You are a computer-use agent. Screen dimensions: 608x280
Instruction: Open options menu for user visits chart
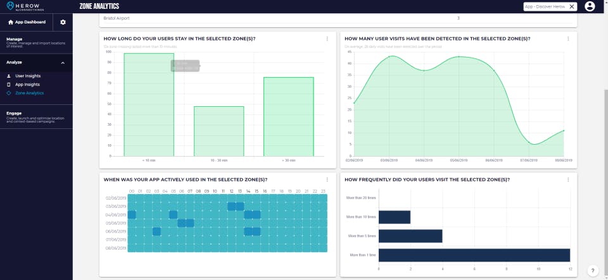(x=568, y=39)
